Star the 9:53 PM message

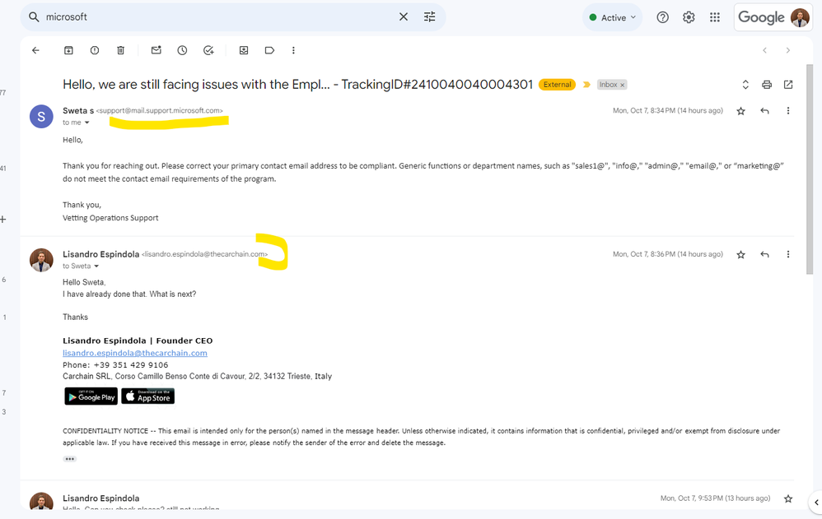pyautogui.click(x=788, y=498)
